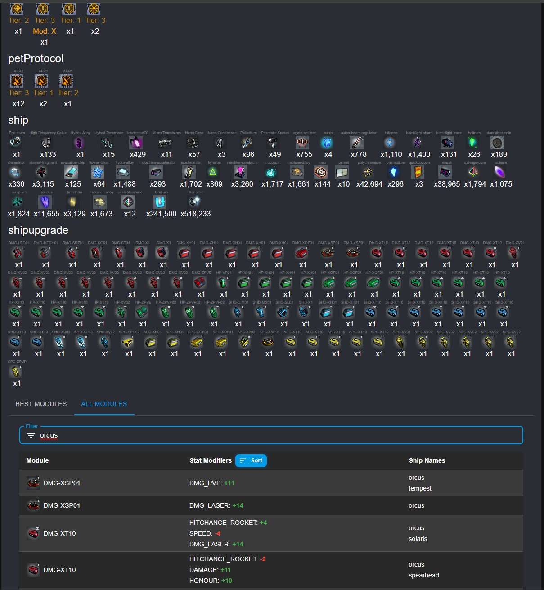Click the Palladium item icon
This screenshot has width=544, height=590.
[248, 143]
